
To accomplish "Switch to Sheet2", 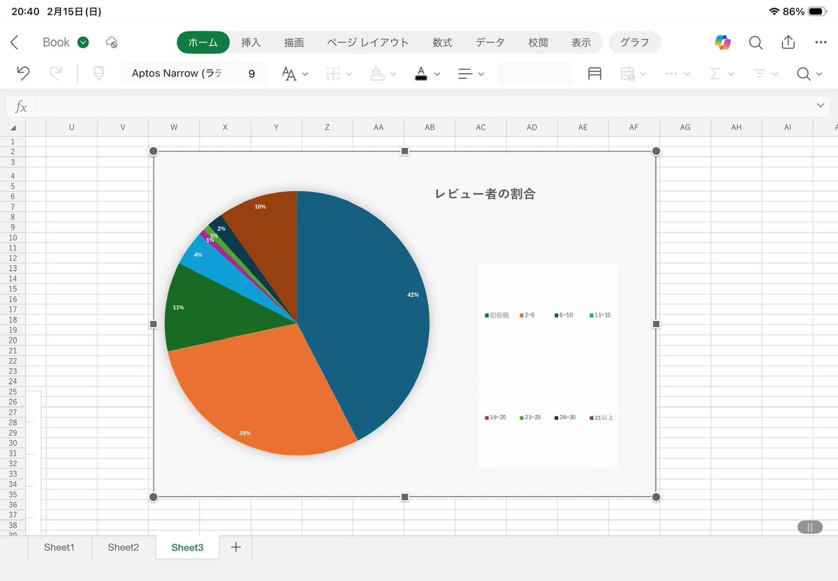I will pos(124,548).
